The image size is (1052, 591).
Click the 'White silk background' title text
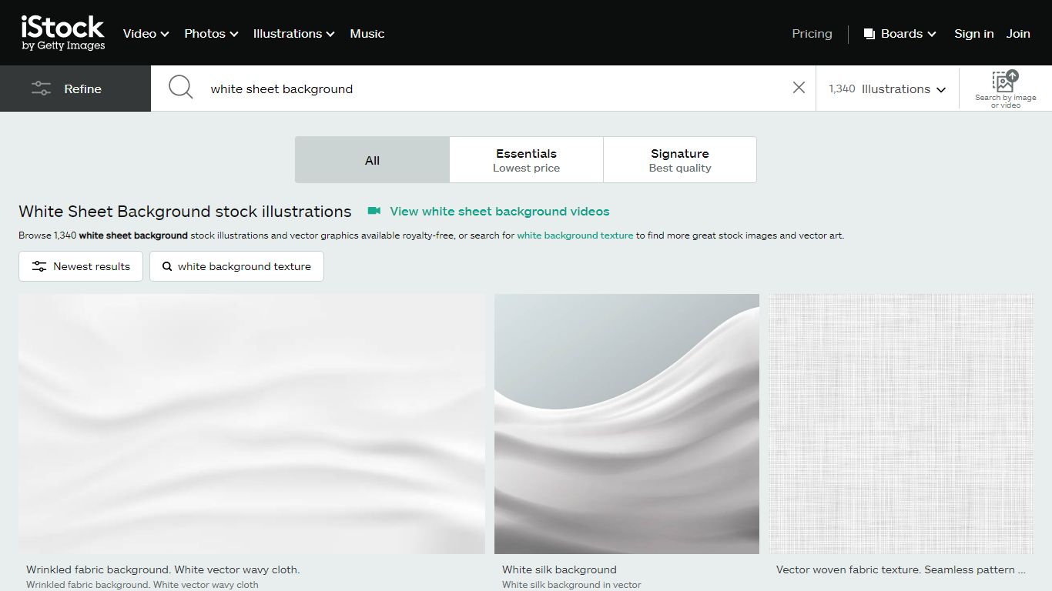point(559,569)
